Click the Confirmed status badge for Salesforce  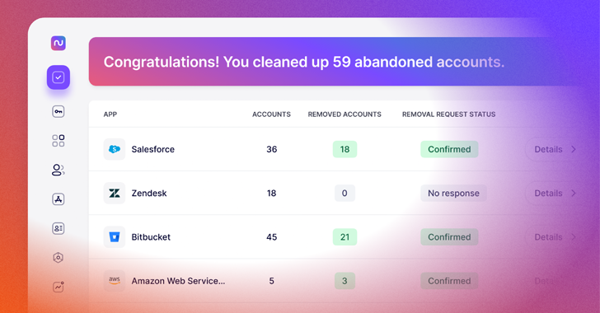point(449,149)
